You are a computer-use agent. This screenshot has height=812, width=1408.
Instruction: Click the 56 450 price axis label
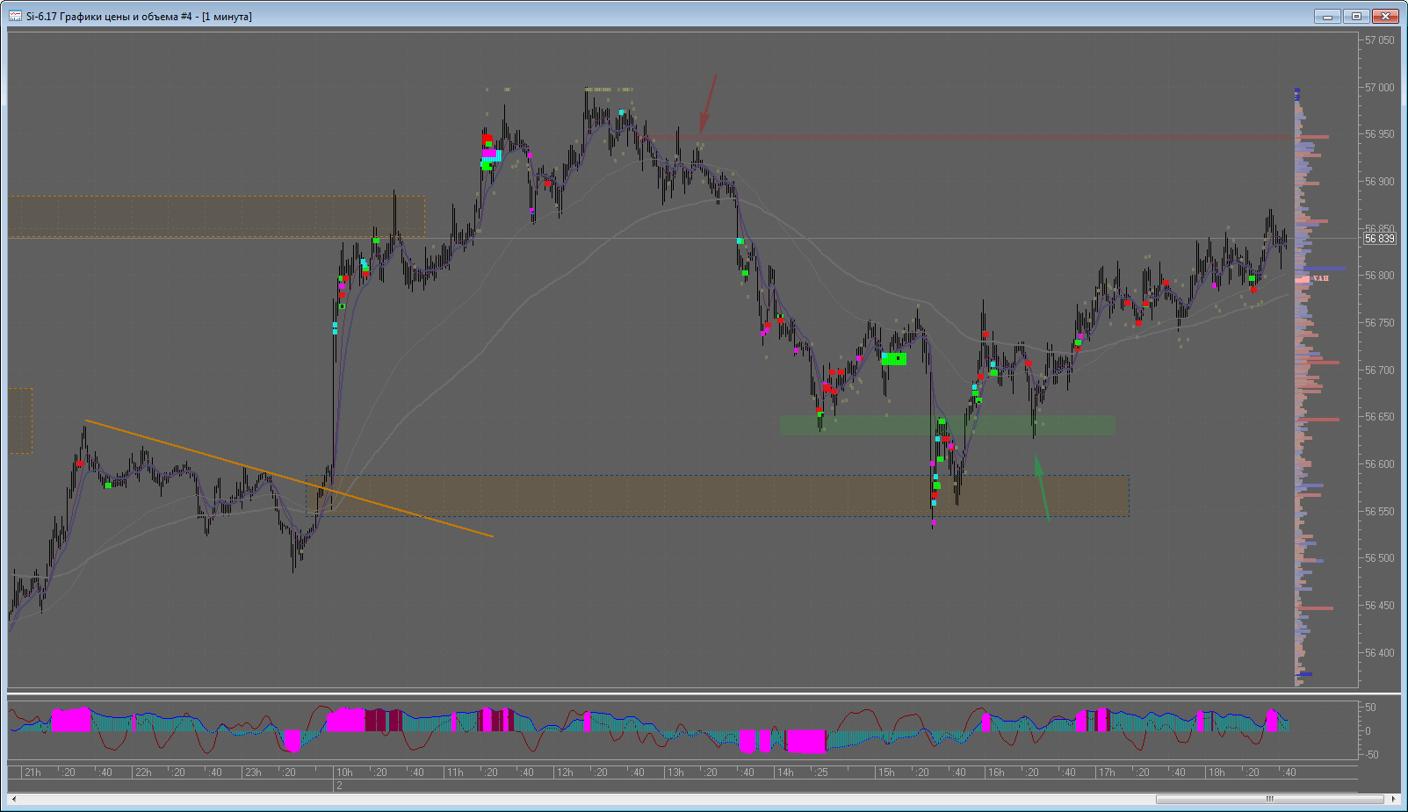coord(1379,606)
